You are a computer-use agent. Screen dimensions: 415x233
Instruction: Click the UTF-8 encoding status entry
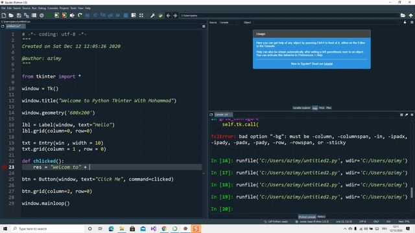362,221
